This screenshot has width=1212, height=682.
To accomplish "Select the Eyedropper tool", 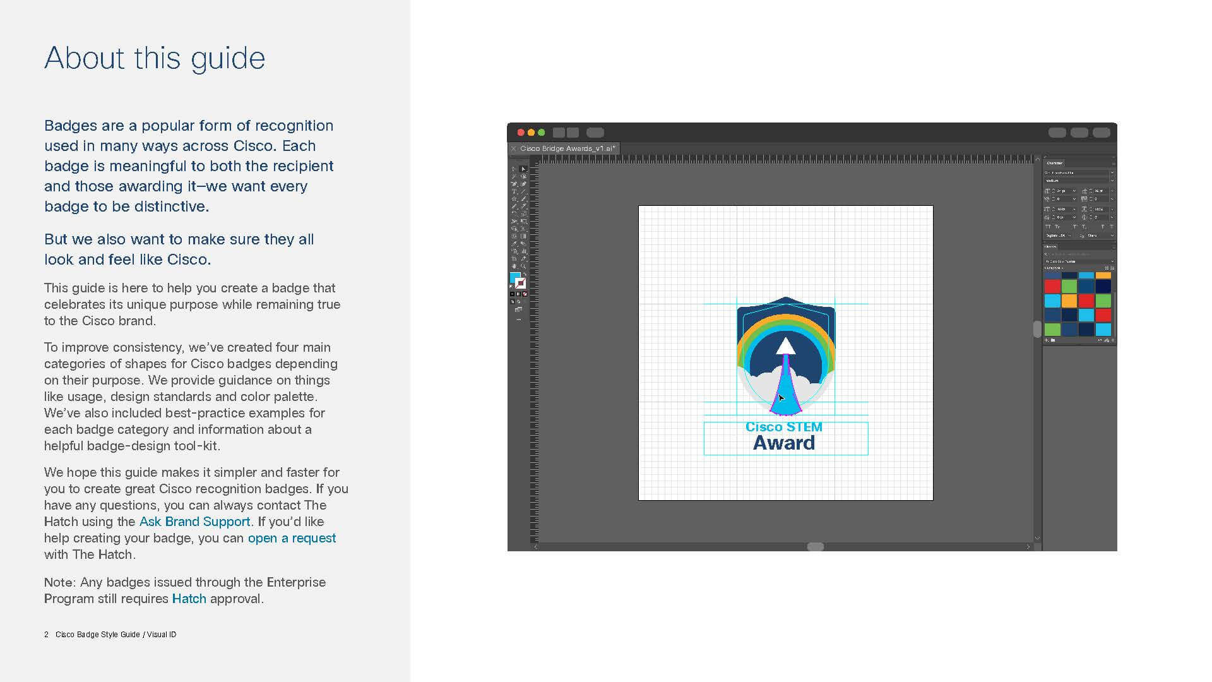I will click(x=514, y=243).
